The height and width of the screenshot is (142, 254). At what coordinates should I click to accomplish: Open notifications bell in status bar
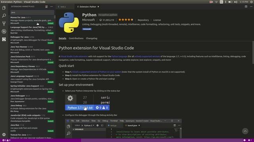click(250, 140)
